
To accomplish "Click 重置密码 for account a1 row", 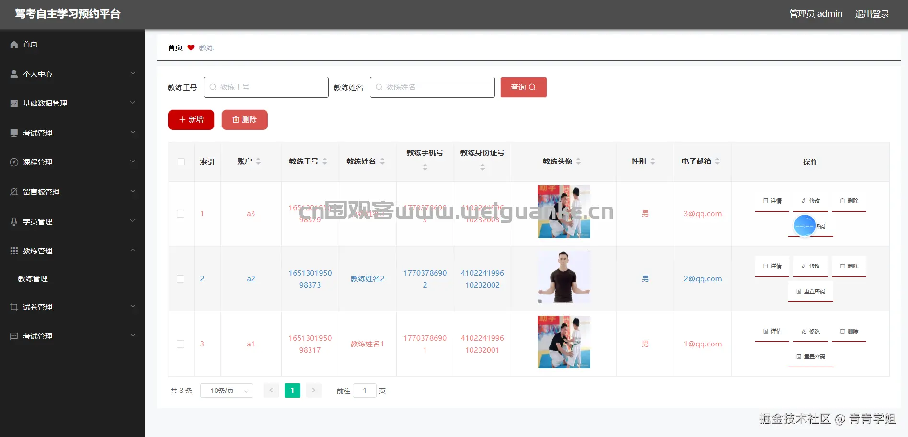I will pyautogui.click(x=811, y=356).
